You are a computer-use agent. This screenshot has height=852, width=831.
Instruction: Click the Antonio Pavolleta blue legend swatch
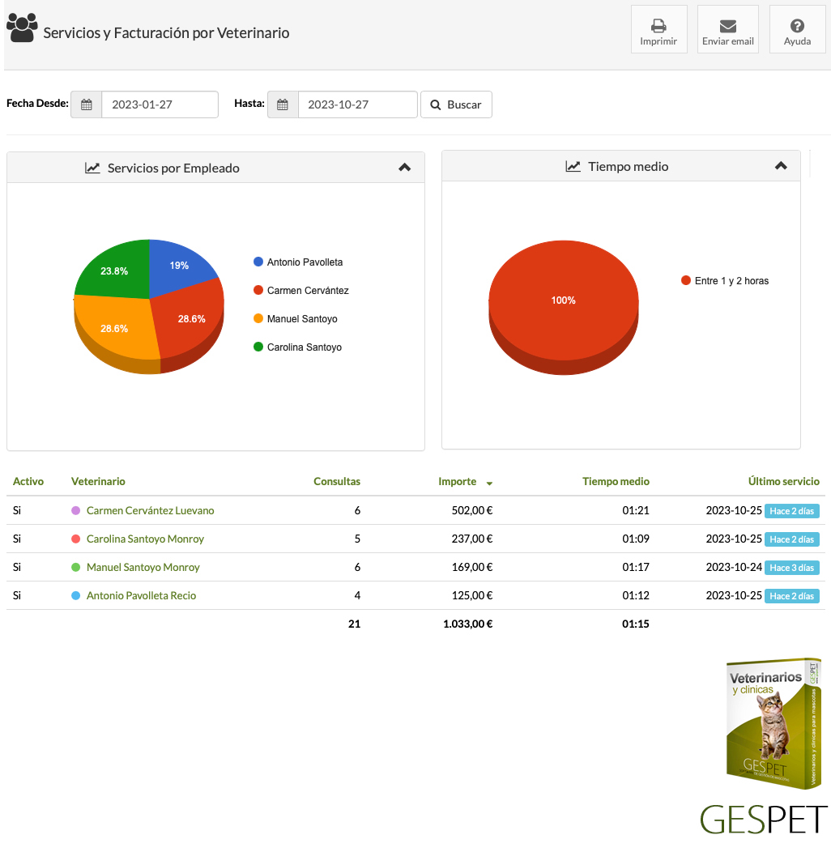(x=258, y=262)
